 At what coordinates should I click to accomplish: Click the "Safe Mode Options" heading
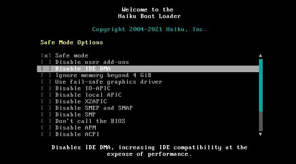[72, 42]
